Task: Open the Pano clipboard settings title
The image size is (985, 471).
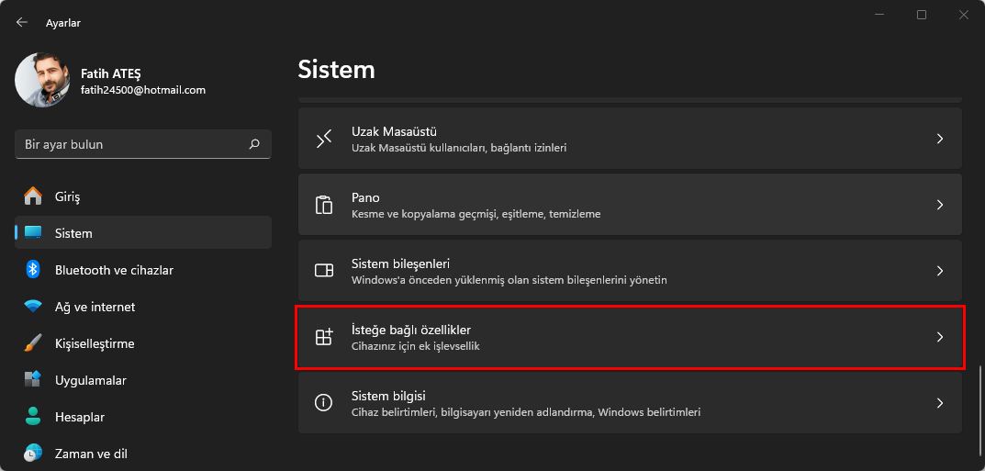Action: coord(365,197)
